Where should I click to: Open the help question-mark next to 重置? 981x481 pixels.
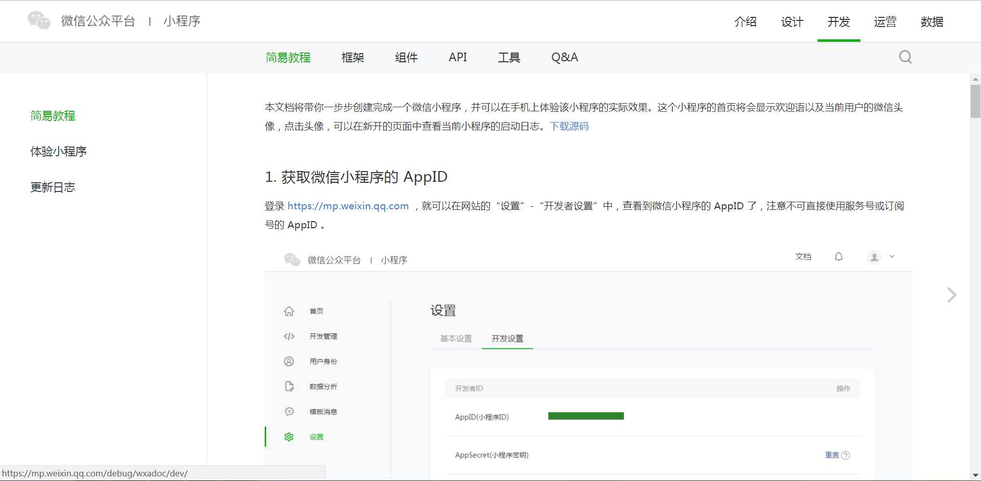[846, 455]
